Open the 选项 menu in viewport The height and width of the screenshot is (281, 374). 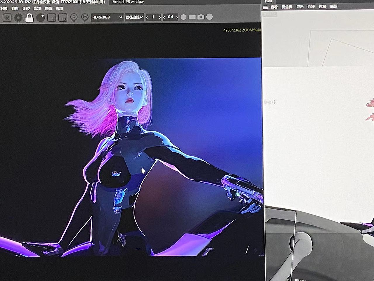coord(311,6)
